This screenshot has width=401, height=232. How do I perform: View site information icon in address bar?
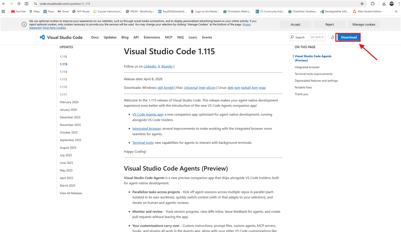pos(35,4)
